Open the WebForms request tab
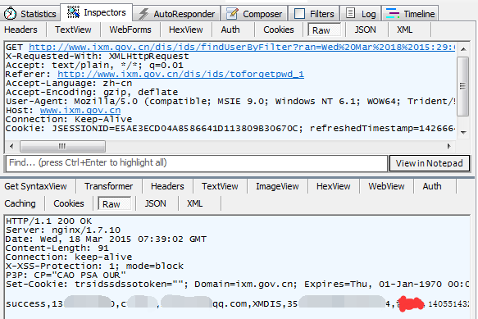The image size is (478, 319). click(x=130, y=30)
